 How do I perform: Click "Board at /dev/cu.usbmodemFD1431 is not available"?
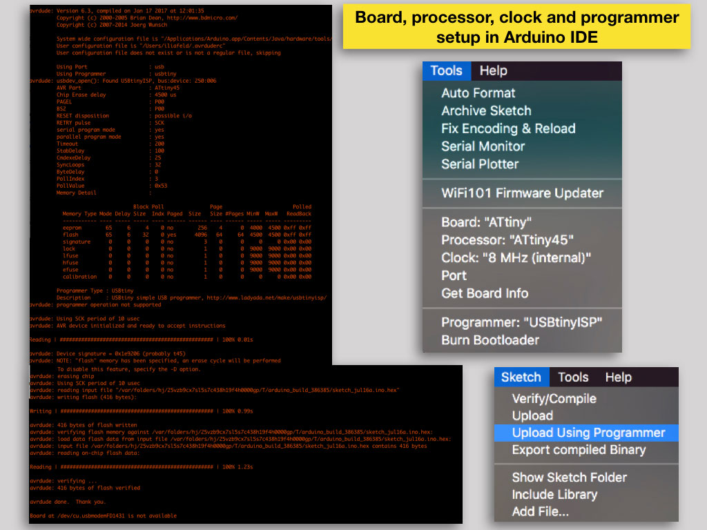tap(103, 516)
